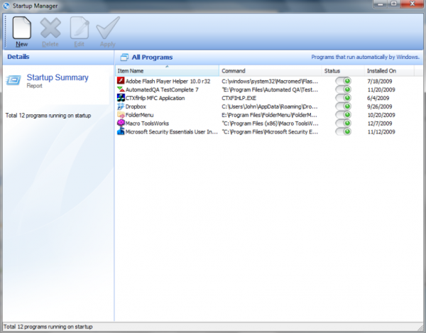Click the toolbar drag grip handle
Viewport: 426px width, 333px height.
5,31
